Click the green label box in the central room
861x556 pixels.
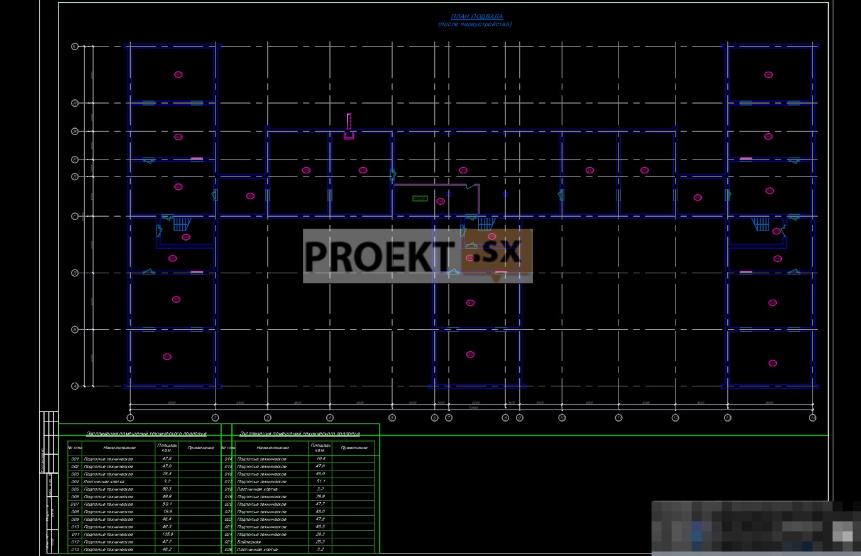[419, 199]
